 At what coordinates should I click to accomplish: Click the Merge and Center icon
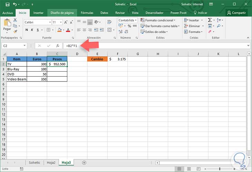[x=110, y=30]
